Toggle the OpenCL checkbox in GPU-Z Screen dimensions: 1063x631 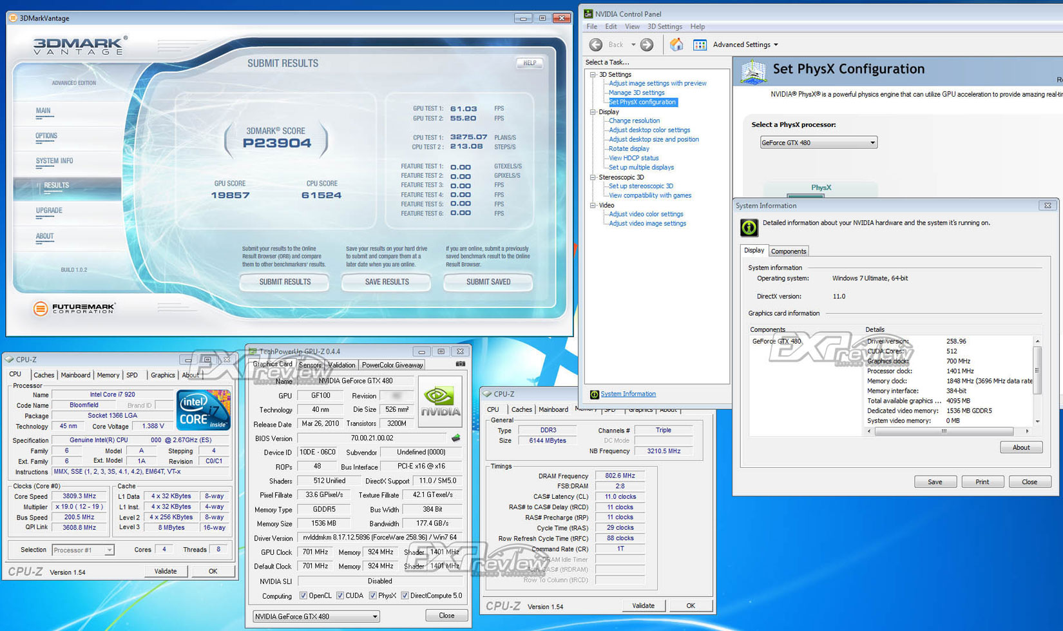pyautogui.click(x=303, y=596)
